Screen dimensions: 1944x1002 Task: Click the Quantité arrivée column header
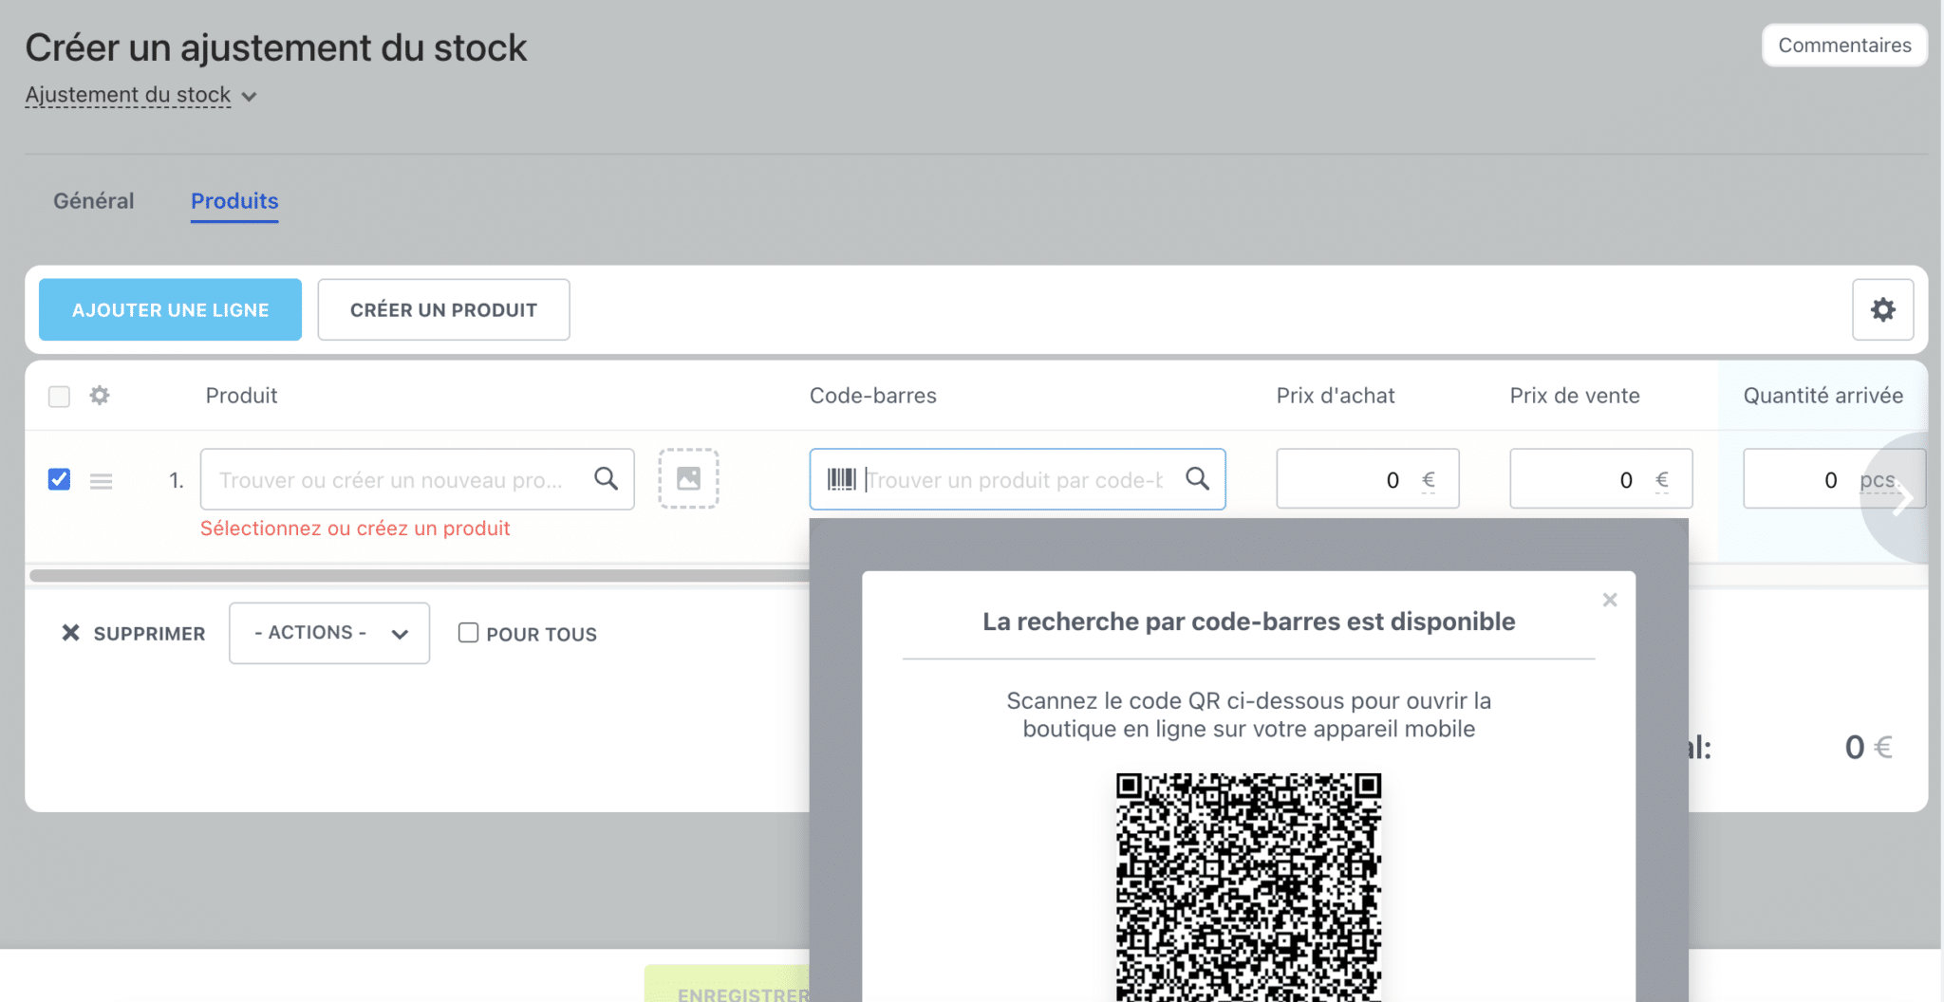(x=1823, y=396)
